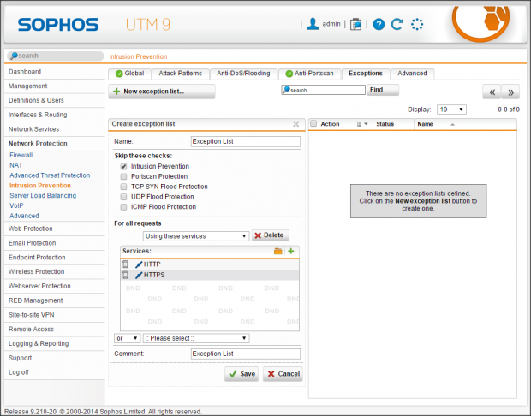Open Firewall under Network Protection
Screen dimensions: 531x416
click(x=21, y=155)
